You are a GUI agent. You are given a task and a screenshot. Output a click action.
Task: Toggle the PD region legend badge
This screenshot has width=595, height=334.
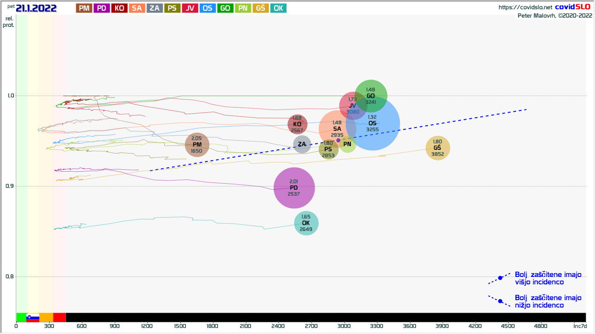pyautogui.click(x=102, y=8)
